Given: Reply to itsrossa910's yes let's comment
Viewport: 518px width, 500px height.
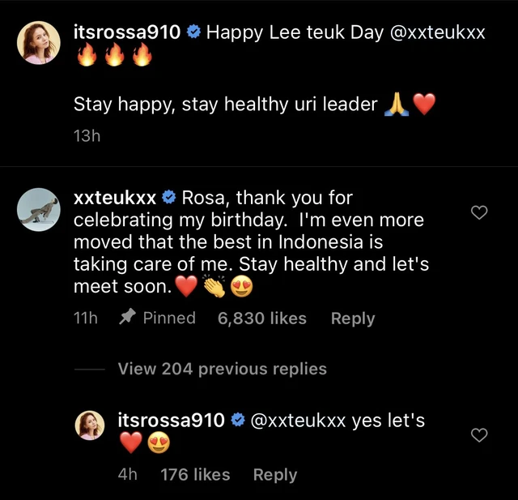Looking at the screenshot, I should (x=275, y=475).
